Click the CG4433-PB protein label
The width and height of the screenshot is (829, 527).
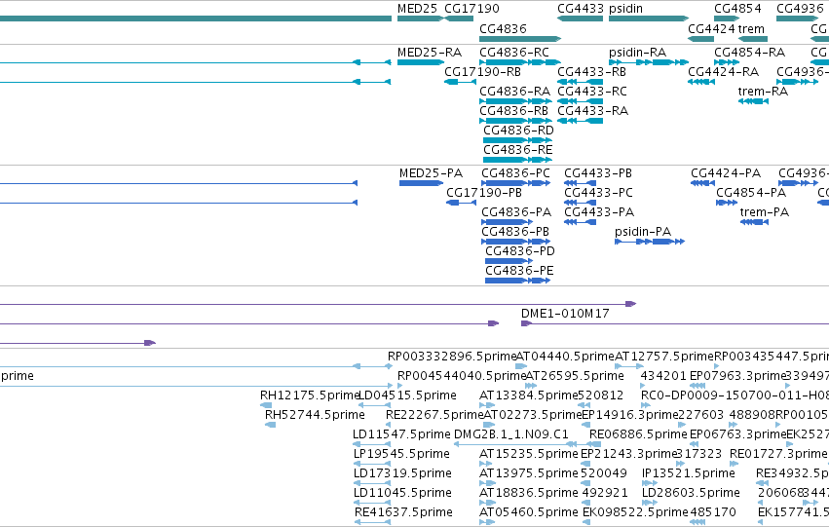click(598, 173)
